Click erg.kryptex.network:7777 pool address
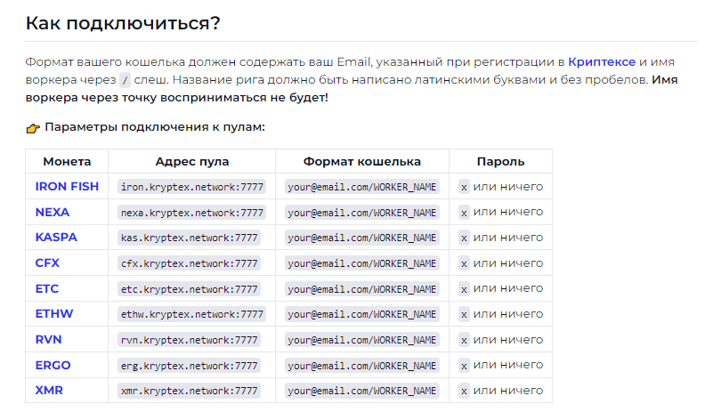This screenshot has height=412, width=713. 190,366
